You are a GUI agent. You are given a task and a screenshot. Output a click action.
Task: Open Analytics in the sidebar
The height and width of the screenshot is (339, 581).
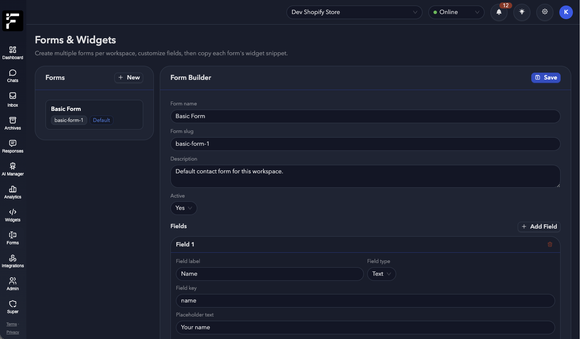tap(13, 192)
